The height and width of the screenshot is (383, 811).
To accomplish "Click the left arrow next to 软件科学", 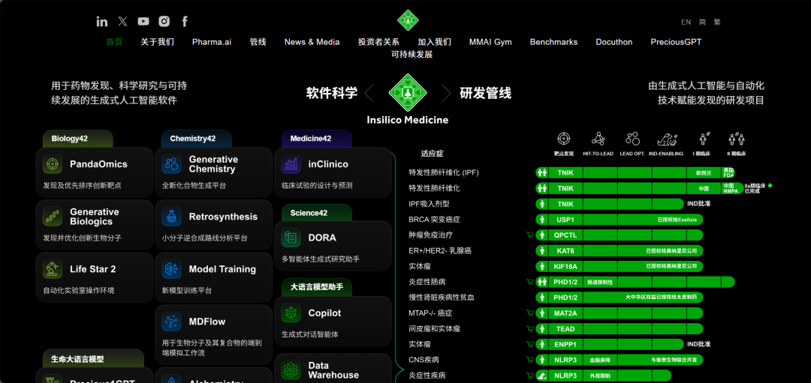I will pyautogui.click(x=369, y=94).
